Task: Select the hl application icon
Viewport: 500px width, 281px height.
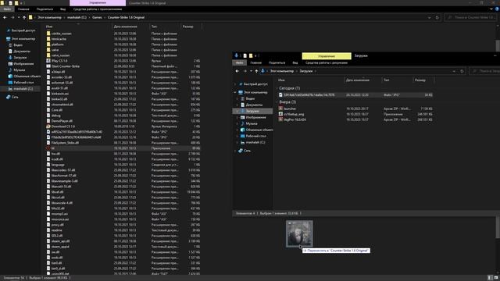Action: click(x=48, y=148)
